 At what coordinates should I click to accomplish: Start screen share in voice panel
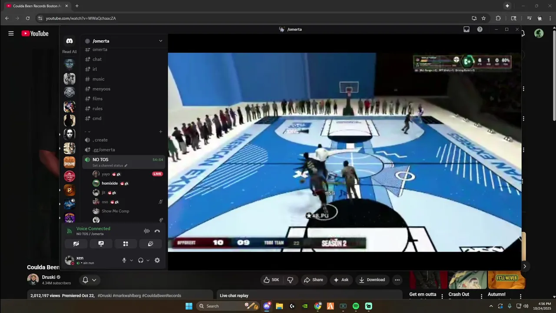tap(101, 244)
